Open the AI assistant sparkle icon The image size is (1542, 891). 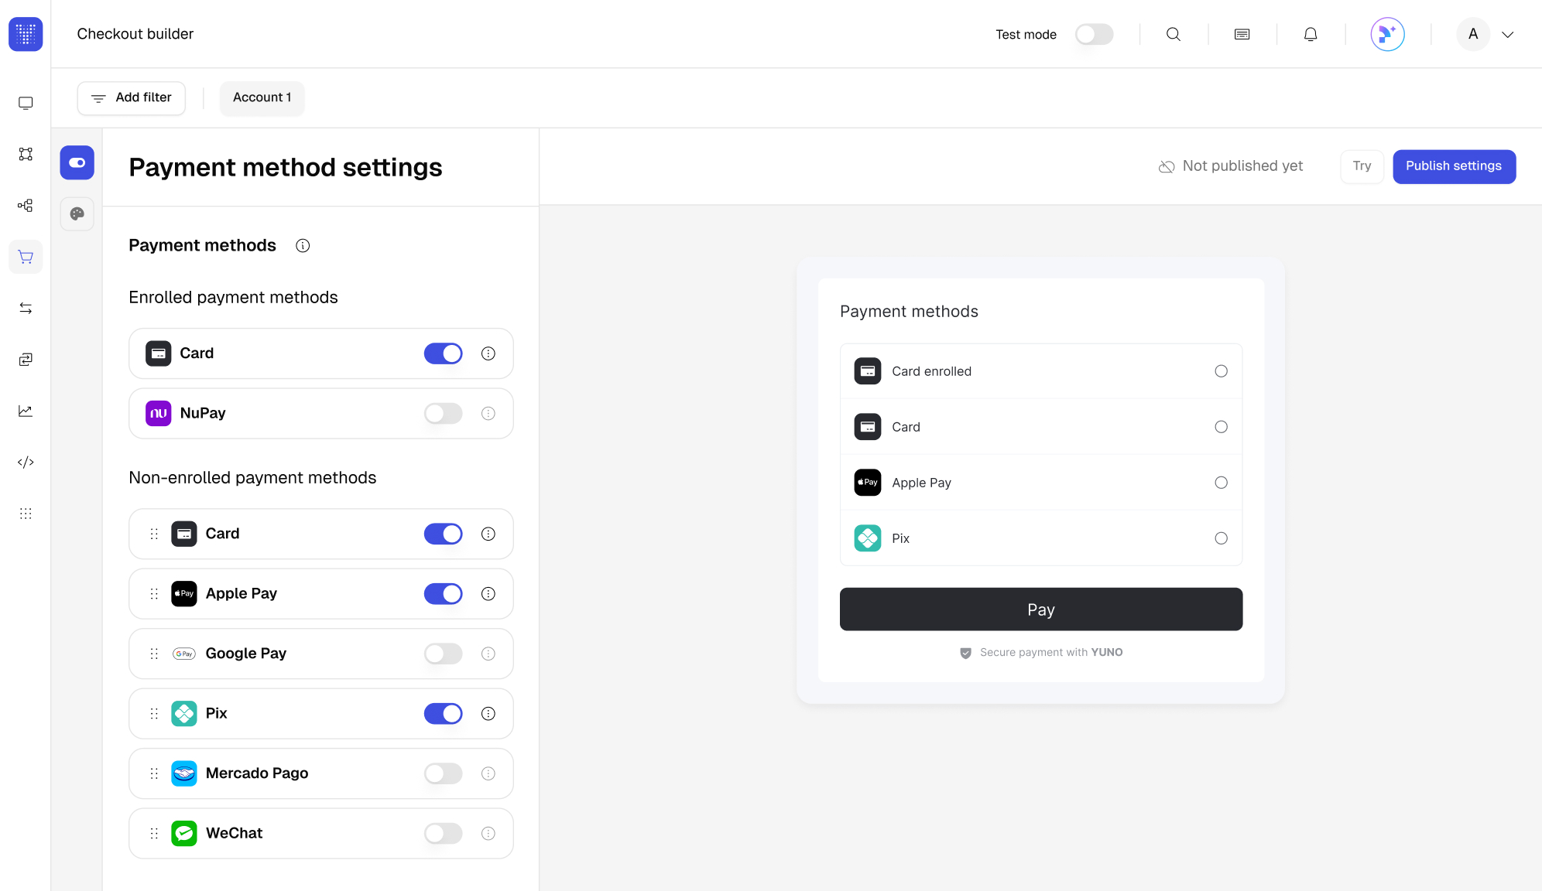click(1386, 34)
